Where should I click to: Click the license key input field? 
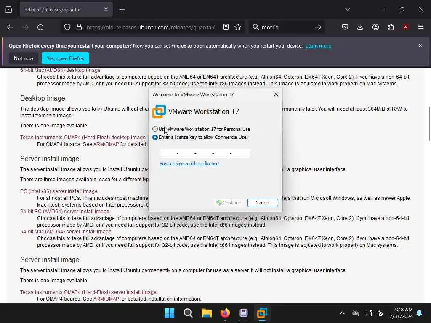coord(205,153)
